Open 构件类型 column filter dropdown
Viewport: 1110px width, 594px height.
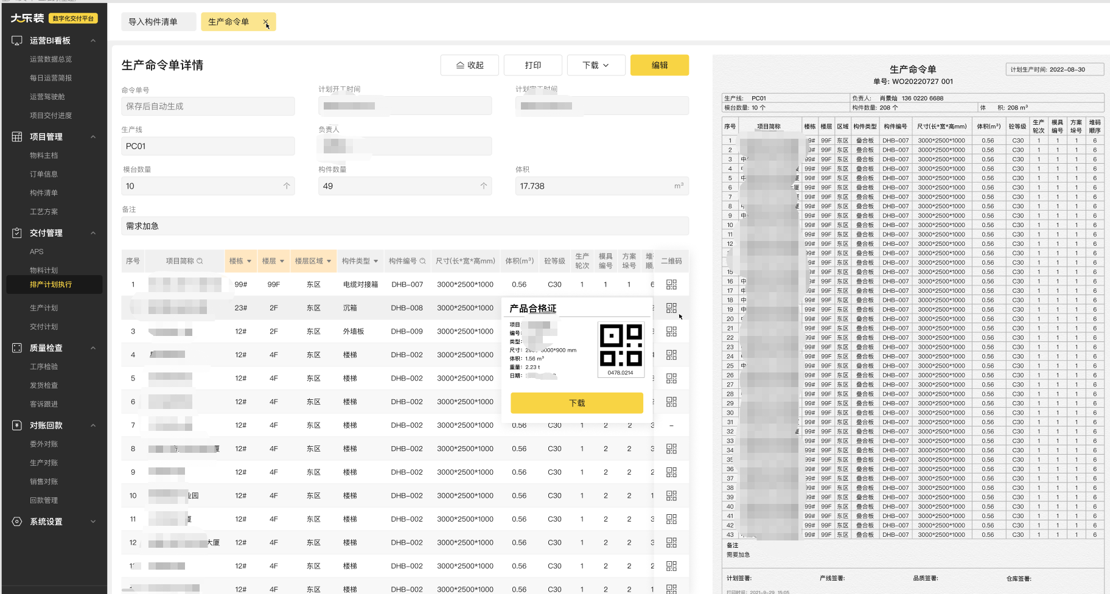(375, 261)
